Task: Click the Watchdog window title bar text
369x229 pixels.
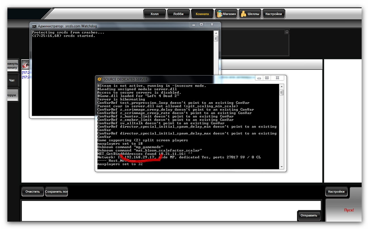Action: coord(68,26)
